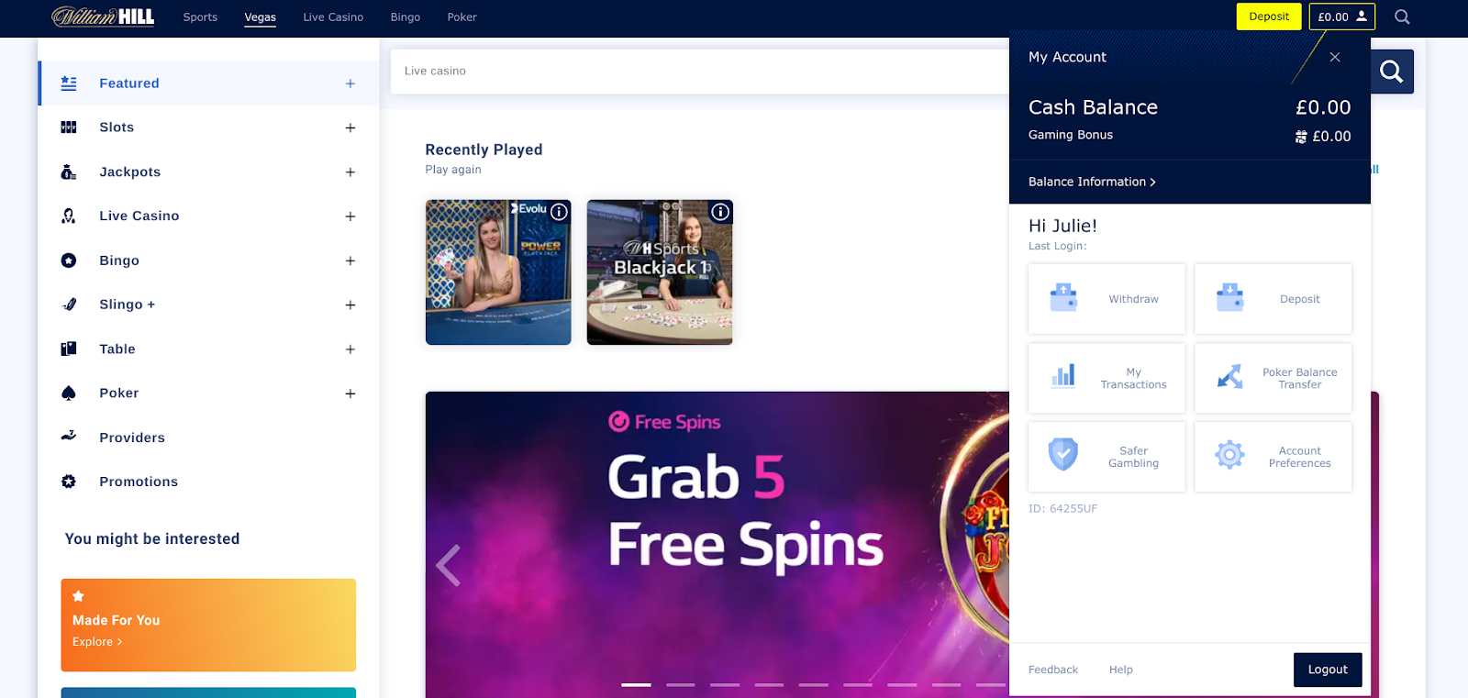Click the Safer Gambling shield icon
This screenshot has width=1468, height=698.
(x=1063, y=454)
